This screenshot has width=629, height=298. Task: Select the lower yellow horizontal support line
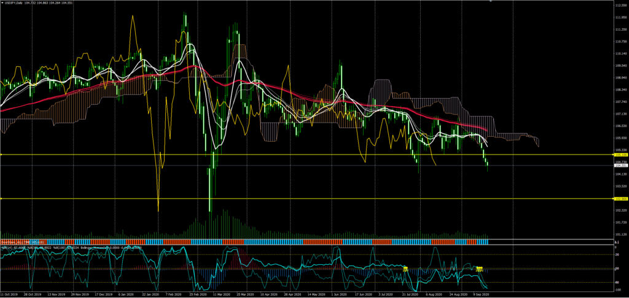(x=307, y=199)
